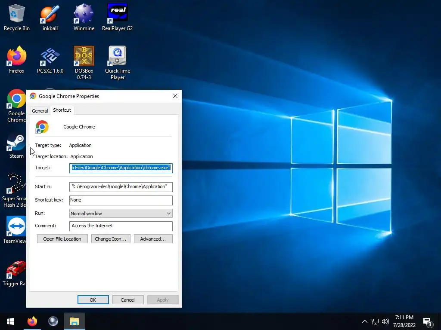Image resolution: width=441 pixels, height=330 pixels.
Task: Click the Start in input field
Action: pyautogui.click(x=121, y=186)
